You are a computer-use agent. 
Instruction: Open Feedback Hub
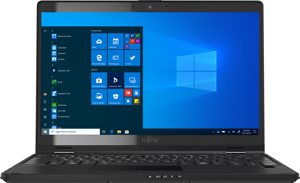(61, 93)
